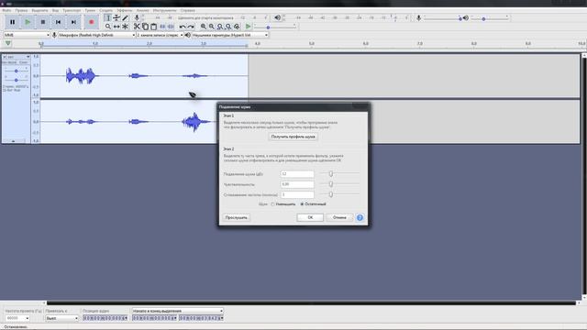The height and width of the screenshot is (330, 587).
Task: Click the Copy icon
Action: (x=145, y=27)
